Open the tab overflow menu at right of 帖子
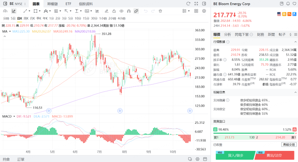 point(296,34)
